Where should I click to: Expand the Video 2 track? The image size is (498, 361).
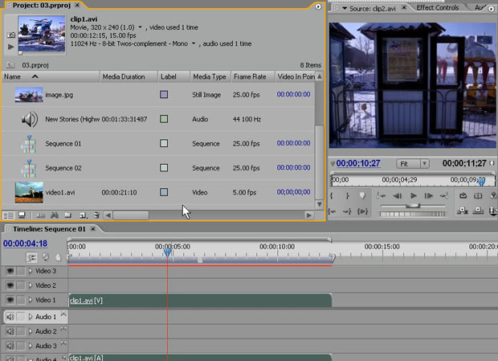point(31,285)
